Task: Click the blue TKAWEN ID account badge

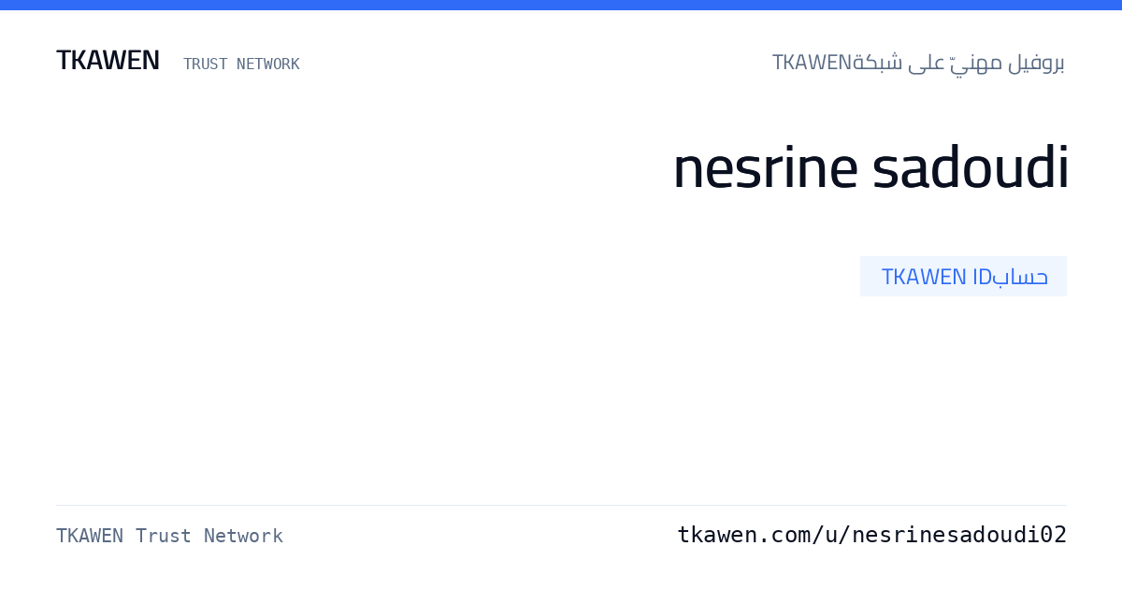Action: tap(963, 276)
